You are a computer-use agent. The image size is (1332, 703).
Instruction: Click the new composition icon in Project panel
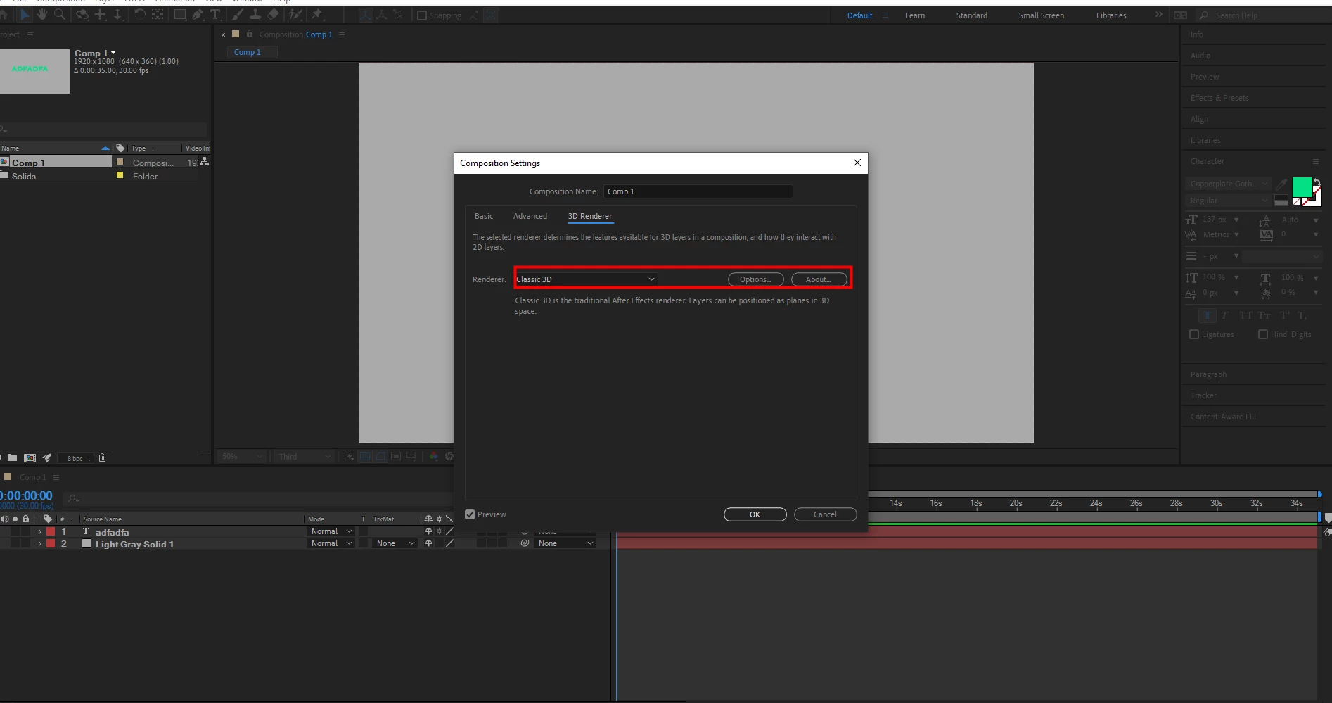pos(30,458)
